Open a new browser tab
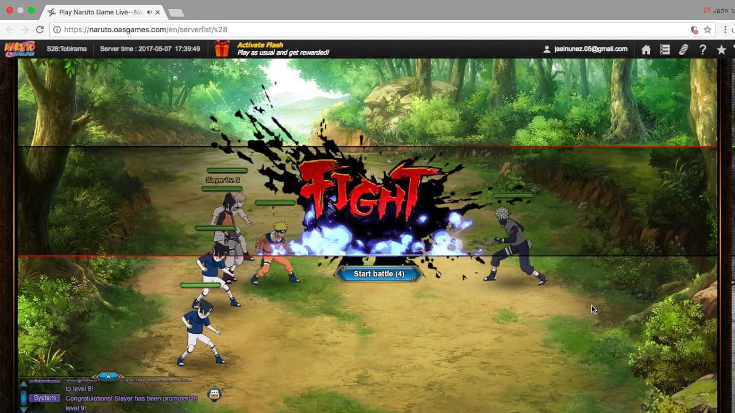Screen dimensions: 735x413 coord(176,13)
